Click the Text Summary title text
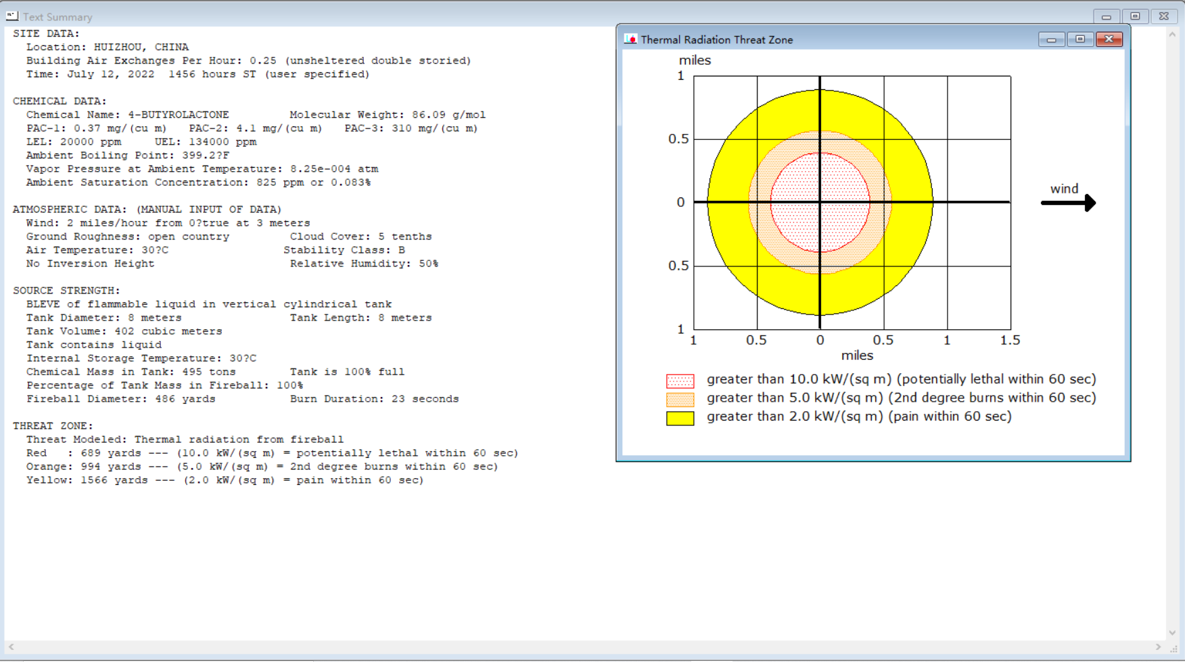1185x662 pixels. coord(57,17)
